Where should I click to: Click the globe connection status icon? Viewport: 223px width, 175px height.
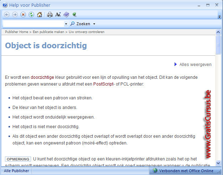point(155,170)
